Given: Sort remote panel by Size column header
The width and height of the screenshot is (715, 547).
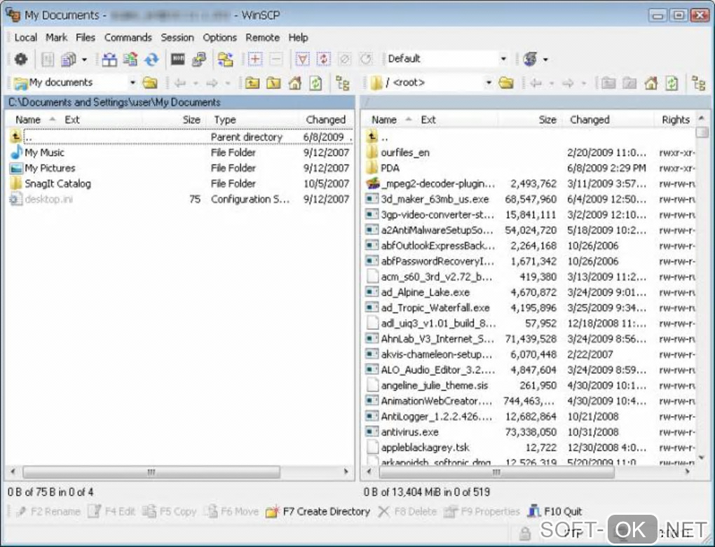Looking at the screenshot, I should 531,120.
